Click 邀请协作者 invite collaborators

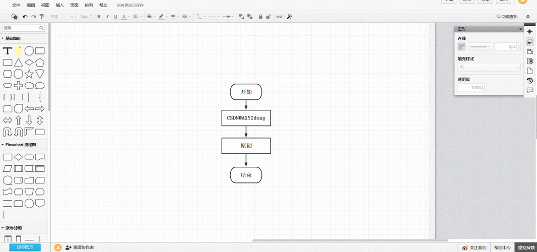[x=80, y=247]
